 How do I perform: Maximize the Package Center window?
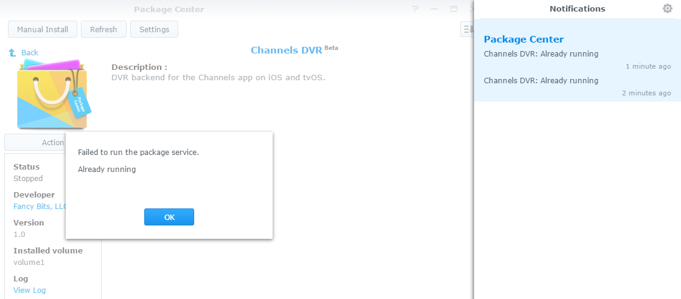[453, 9]
